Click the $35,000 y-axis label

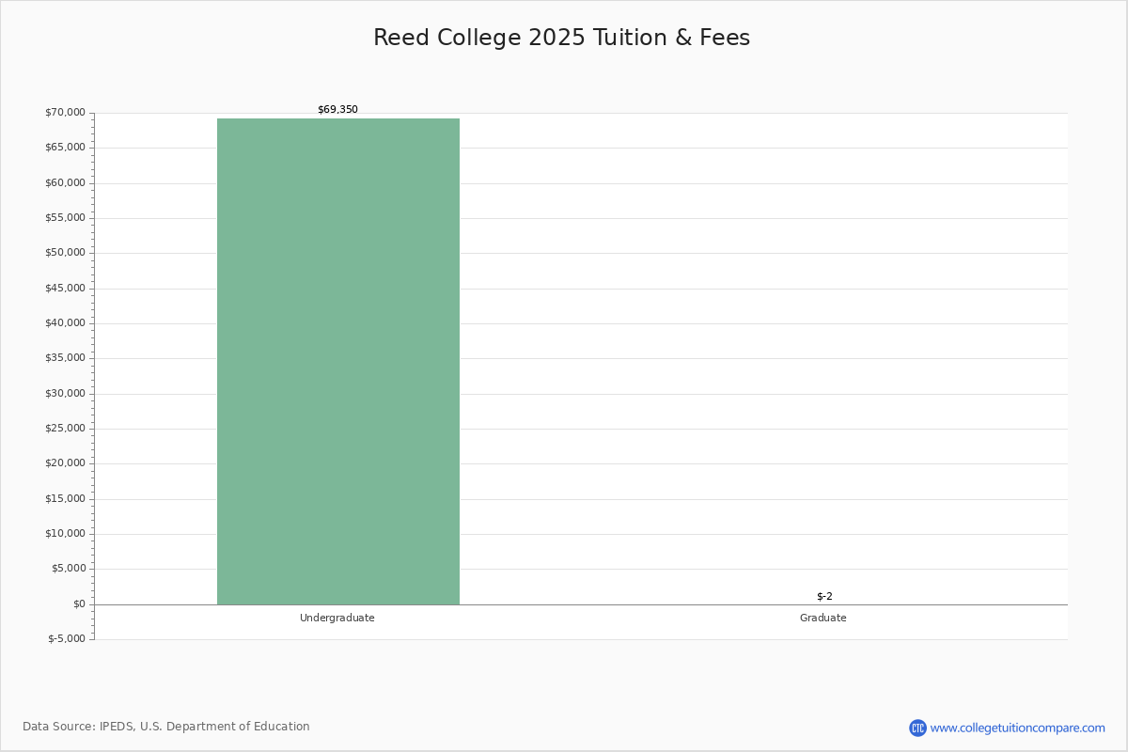[x=65, y=358]
